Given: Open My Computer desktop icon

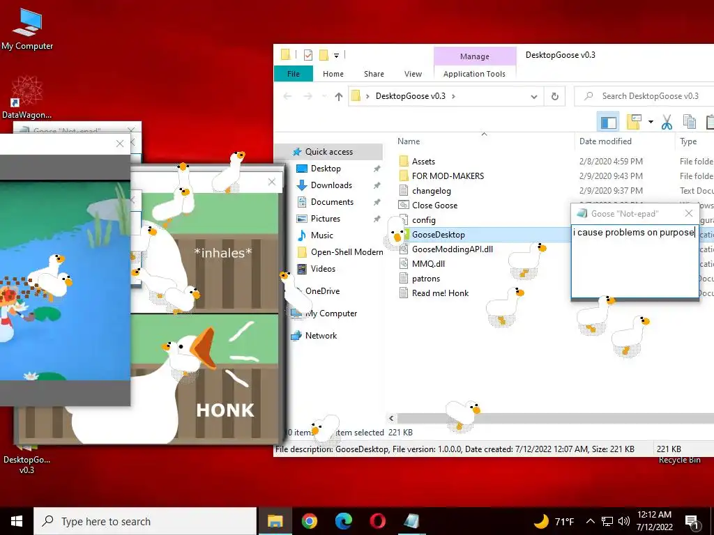Looking at the screenshot, I should pyautogui.click(x=27, y=29).
